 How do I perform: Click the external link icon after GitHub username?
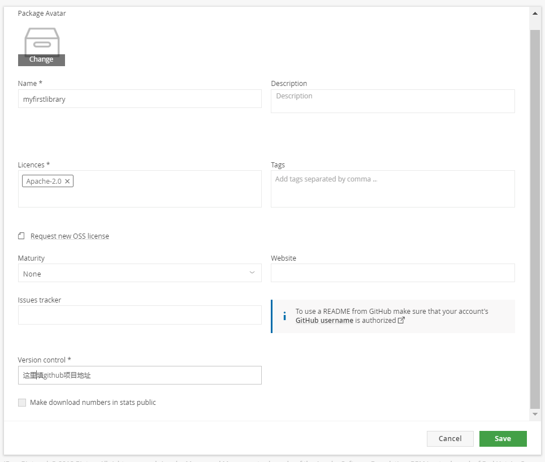[401, 320]
